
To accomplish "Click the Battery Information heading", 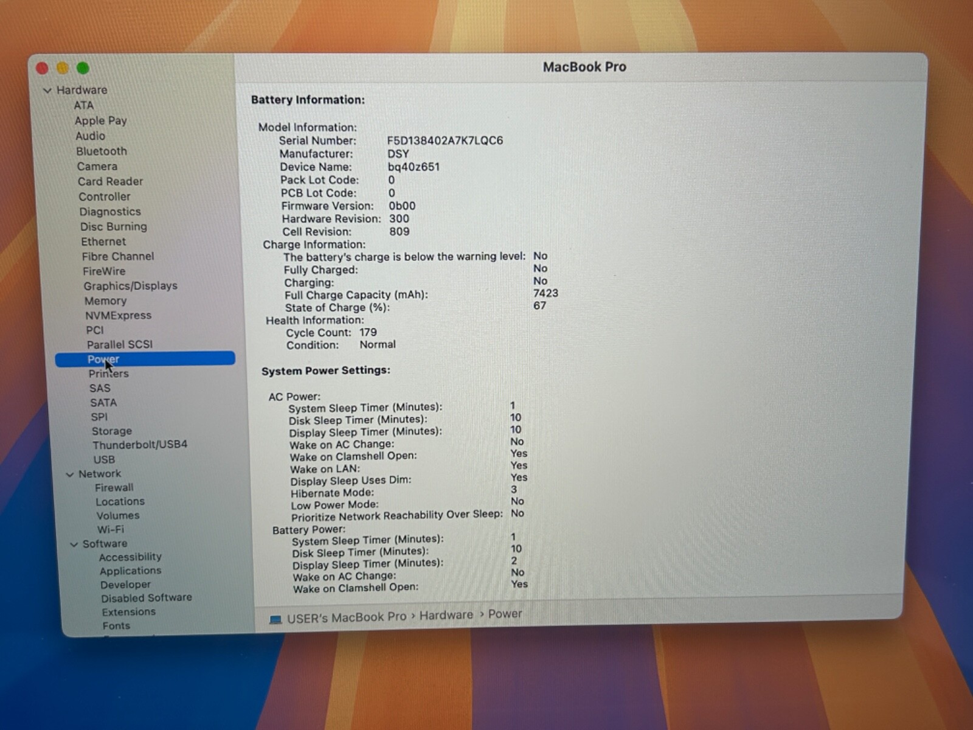I will pos(308,100).
